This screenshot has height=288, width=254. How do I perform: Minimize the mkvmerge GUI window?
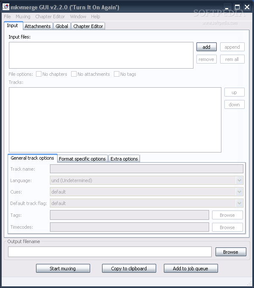pyautogui.click(x=227, y=7)
